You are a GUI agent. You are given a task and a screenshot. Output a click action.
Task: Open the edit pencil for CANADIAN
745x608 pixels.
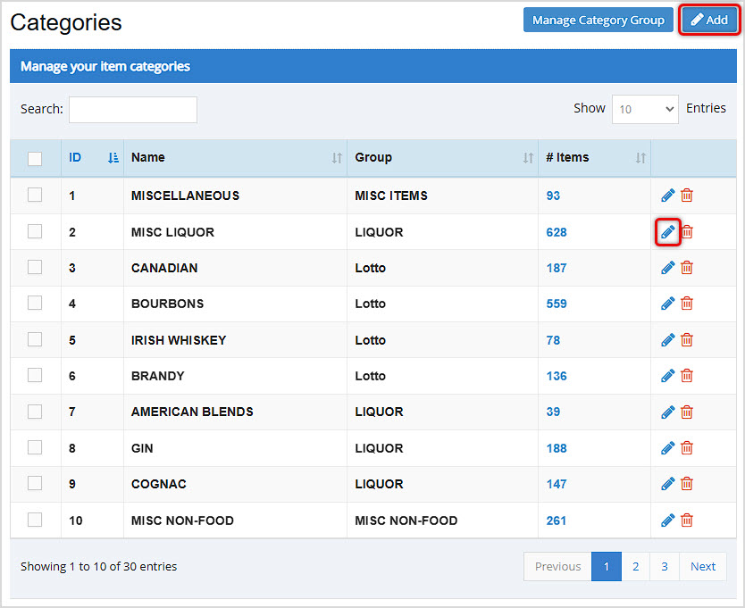click(x=667, y=267)
